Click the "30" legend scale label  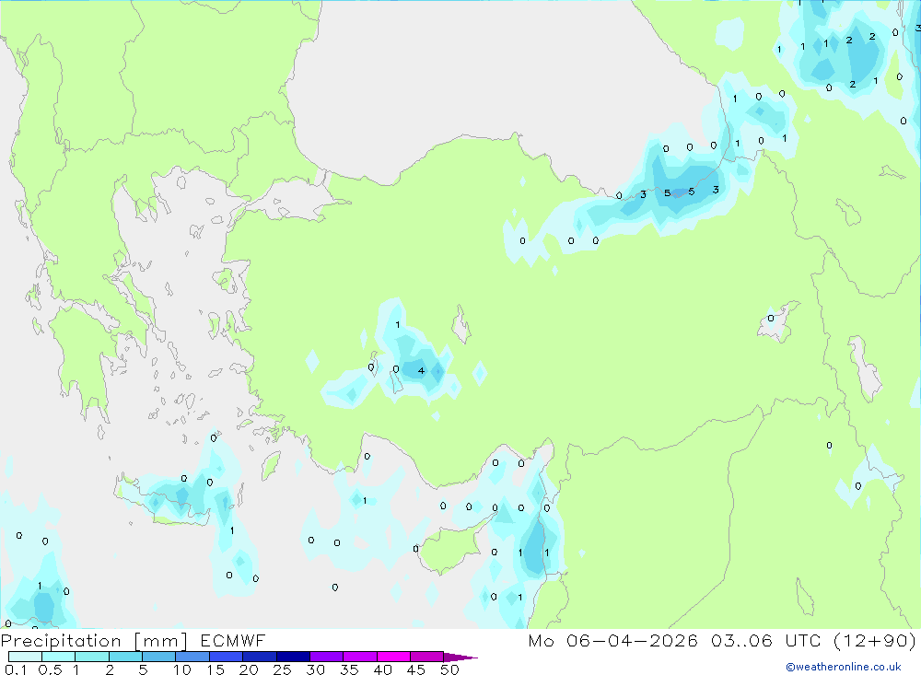click(315, 669)
